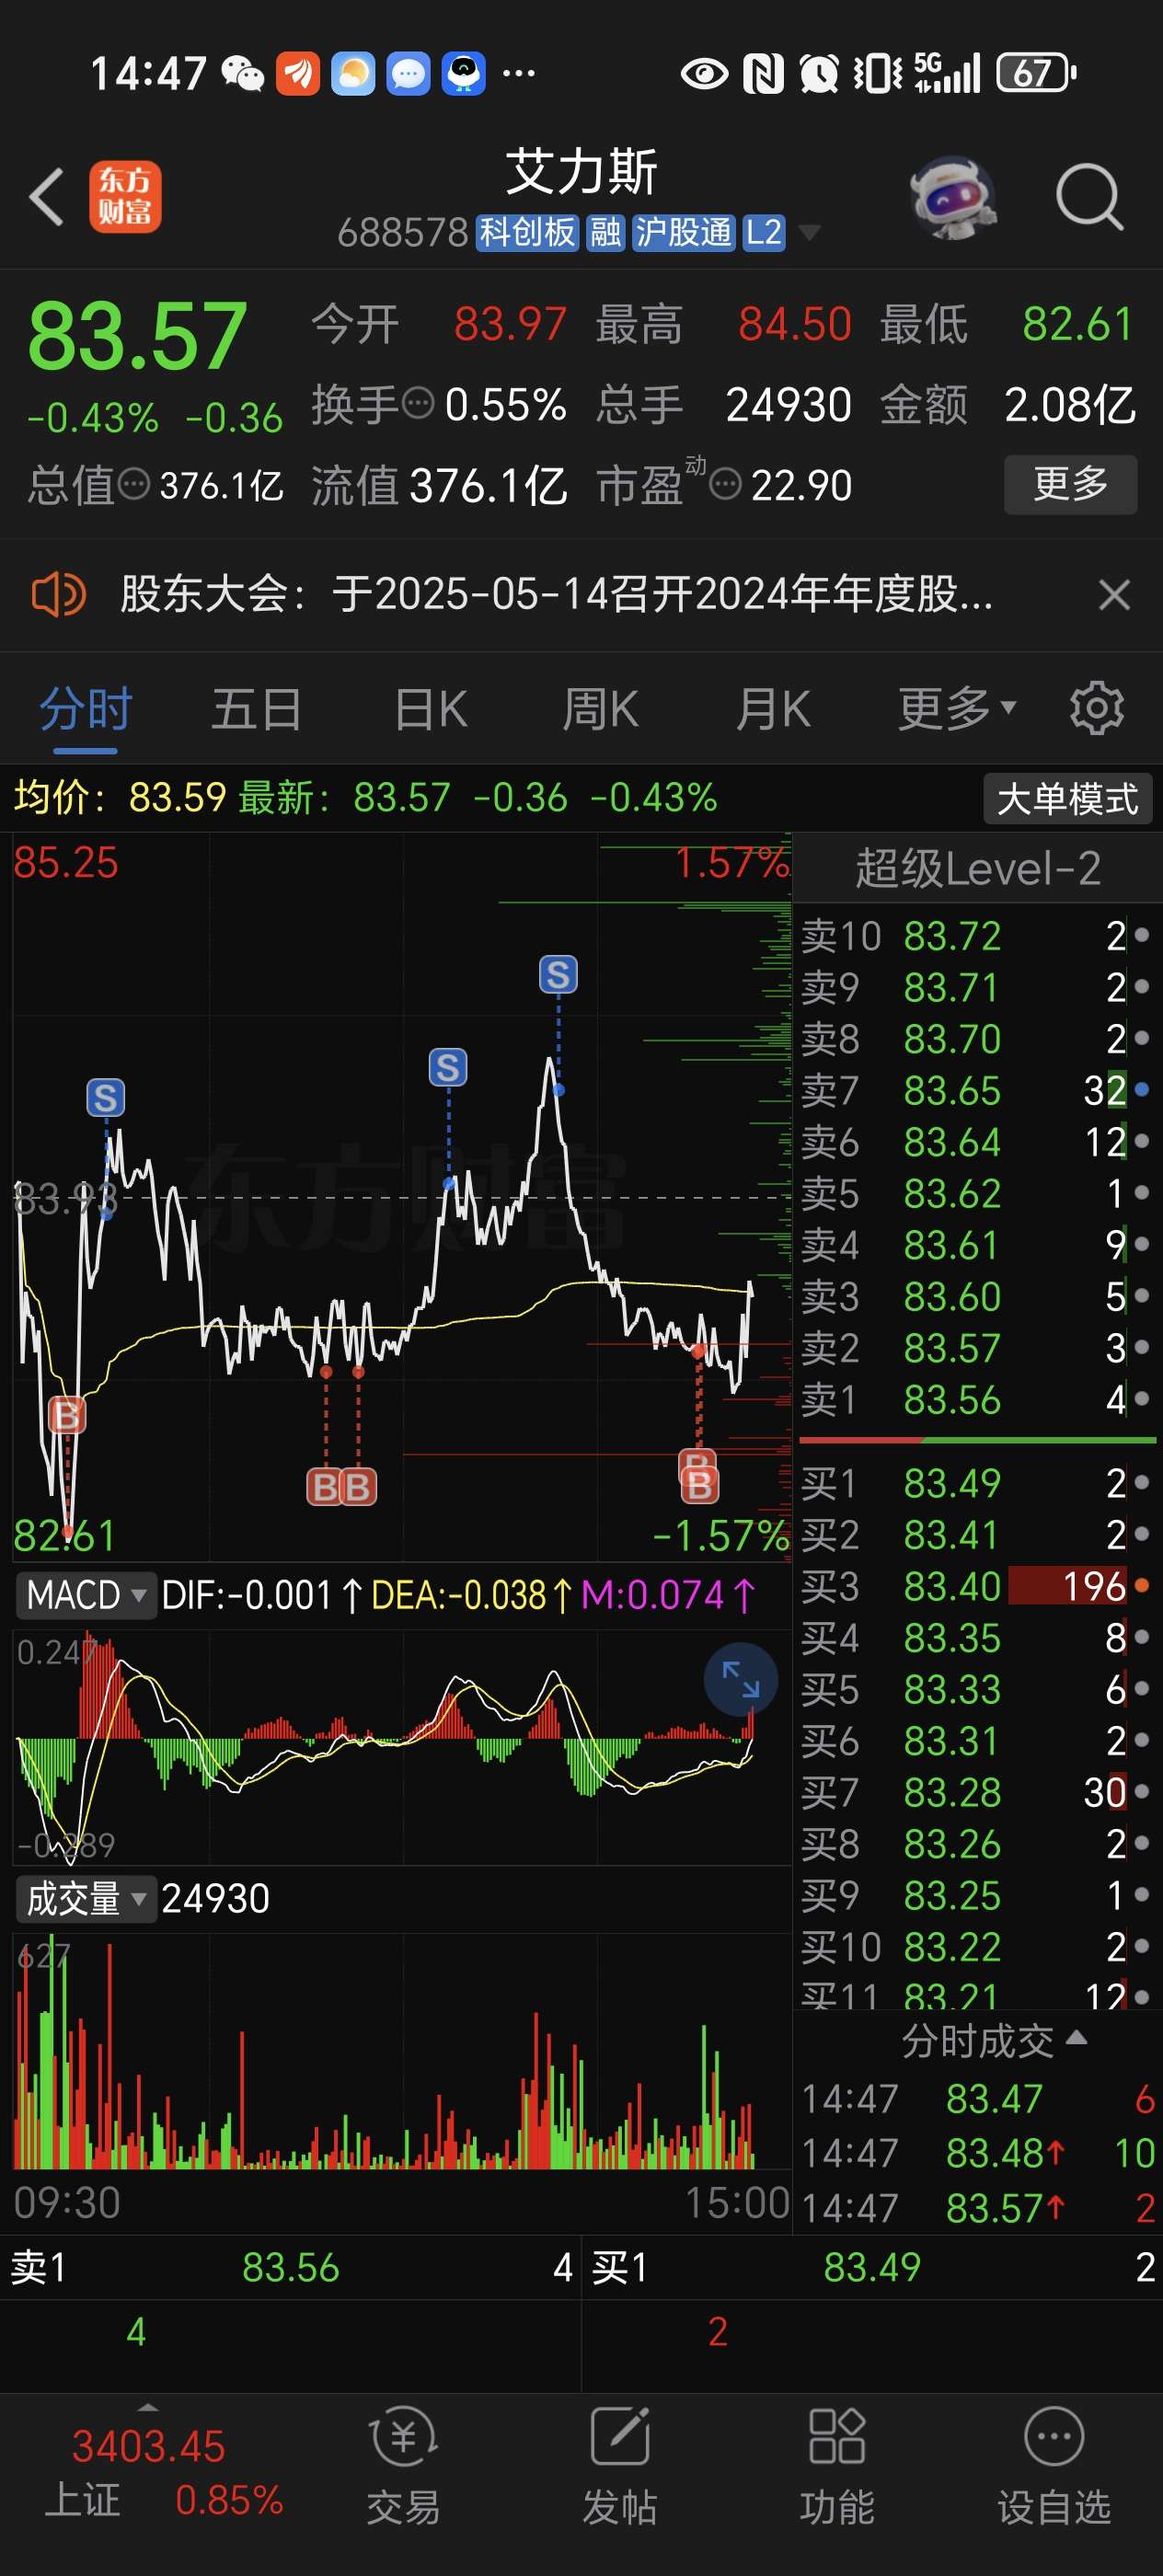Open the 超级Level-2 header
1163x2576 pixels.
pyautogui.click(x=977, y=868)
